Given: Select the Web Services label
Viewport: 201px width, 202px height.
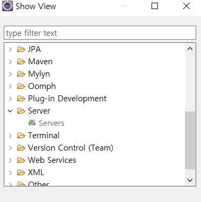Looking at the screenshot, I should (x=52, y=160).
